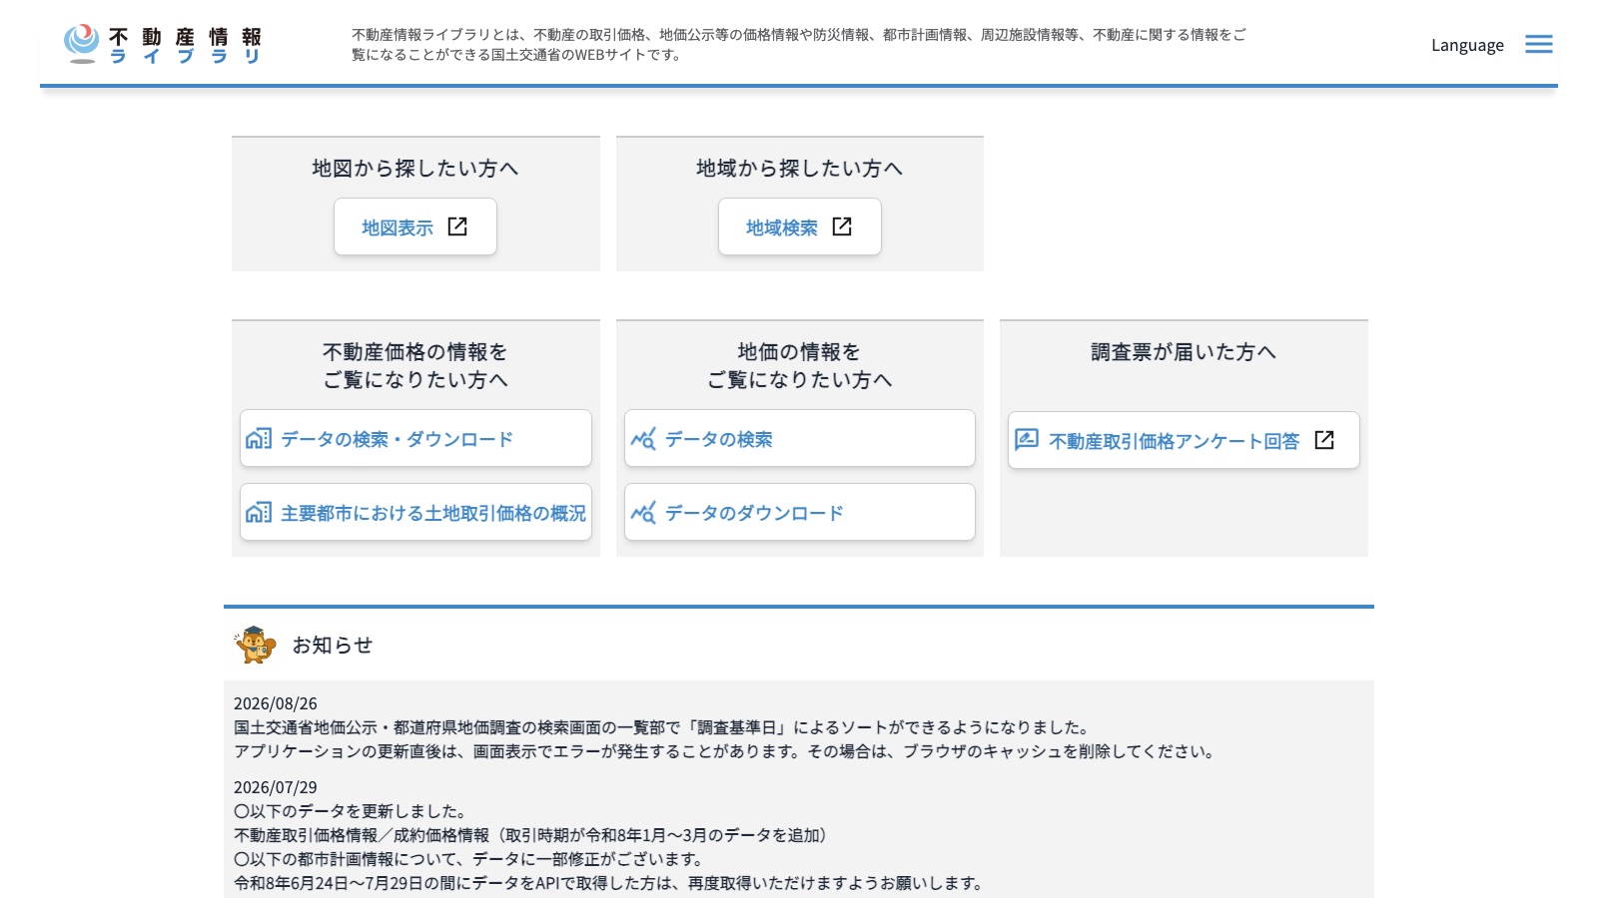Click the 不動産情報 logo text

click(186, 36)
